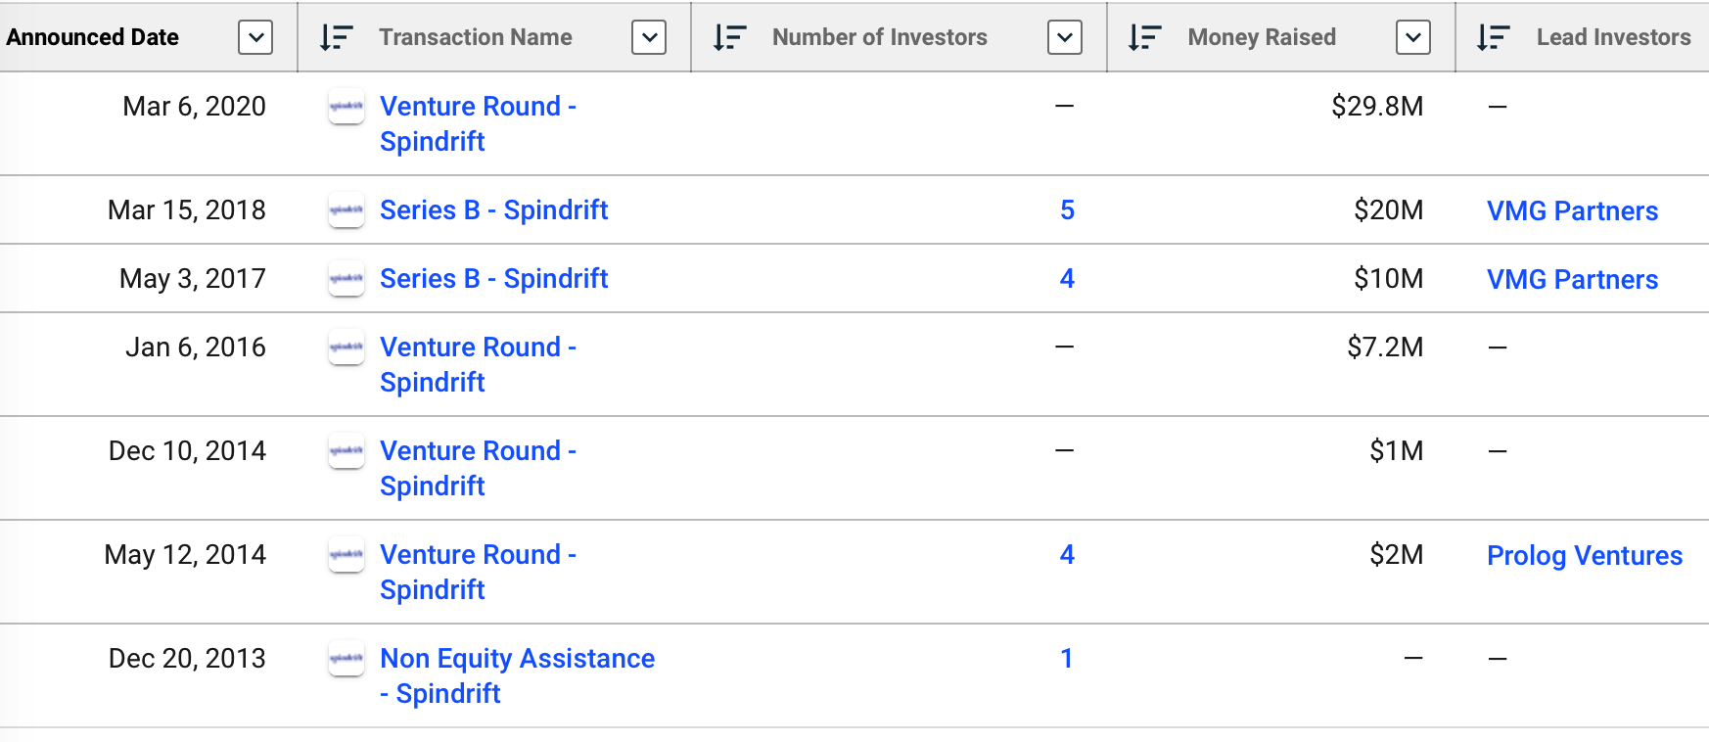Sort by Number of Investors icon
This screenshot has width=1709, height=742.
[x=729, y=37]
